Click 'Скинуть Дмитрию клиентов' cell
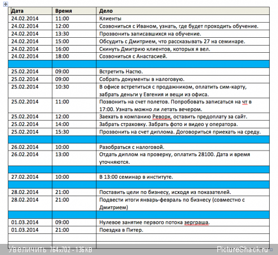 pyautogui.click(x=183, y=49)
